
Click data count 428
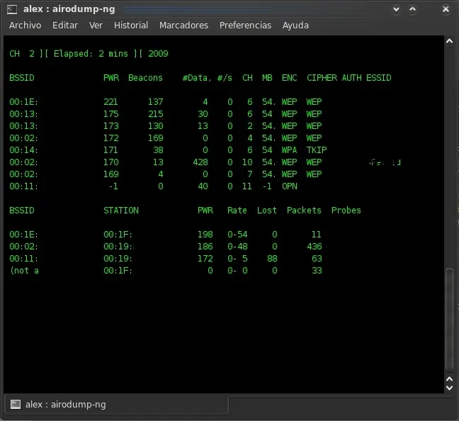coord(200,162)
